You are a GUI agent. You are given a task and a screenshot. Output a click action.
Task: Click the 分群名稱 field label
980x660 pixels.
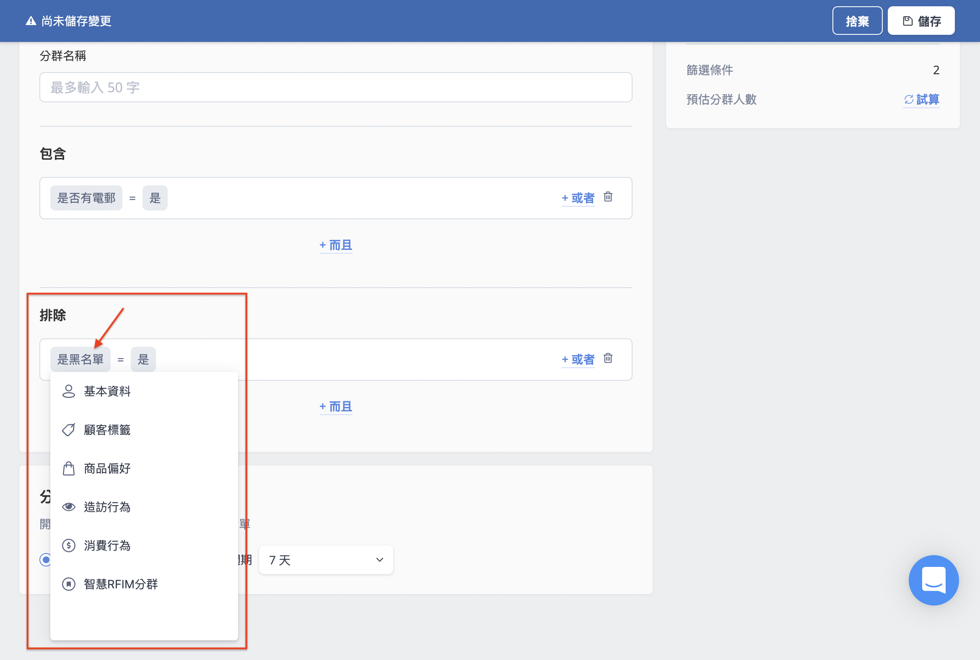click(x=63, y=56)
